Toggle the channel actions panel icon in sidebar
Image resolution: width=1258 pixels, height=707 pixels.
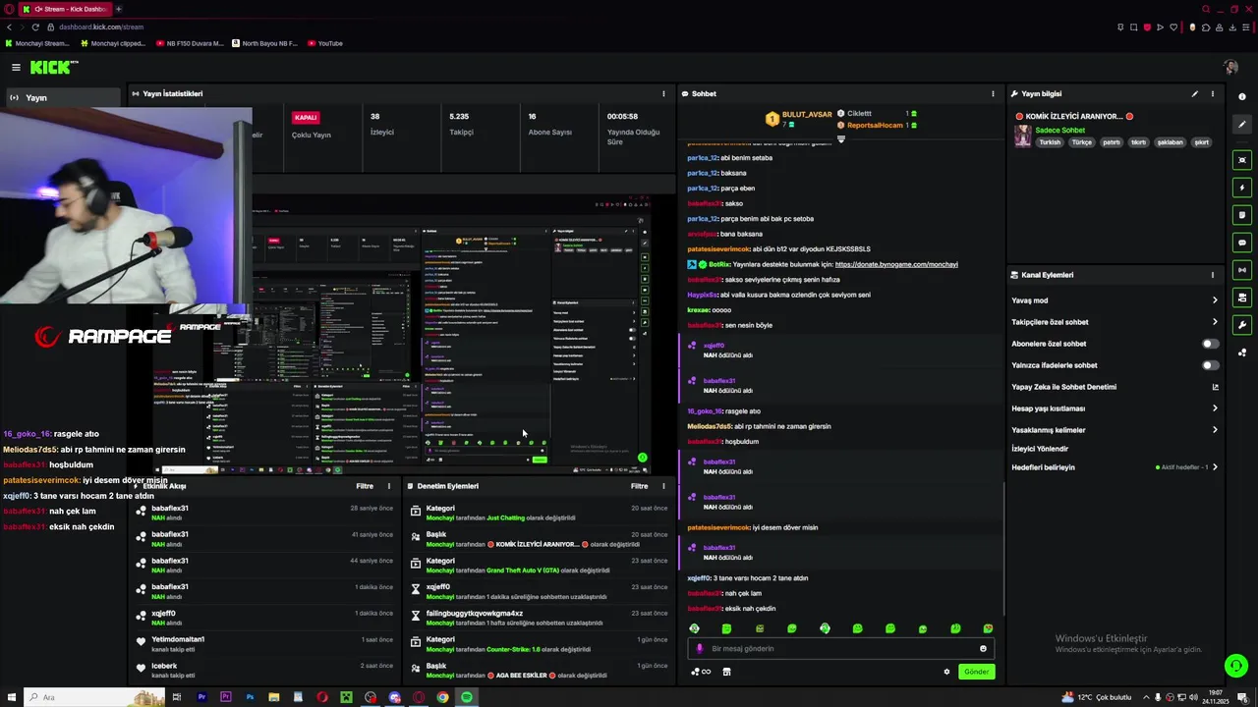pos(1242,298)
